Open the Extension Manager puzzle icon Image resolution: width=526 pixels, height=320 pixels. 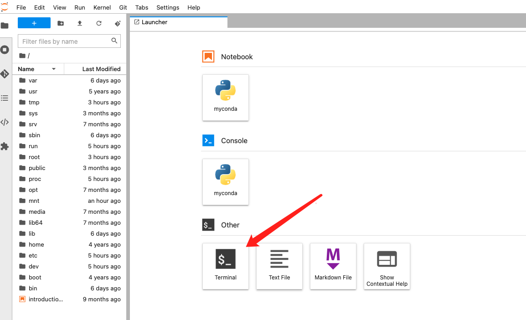[x=5, y=146]
